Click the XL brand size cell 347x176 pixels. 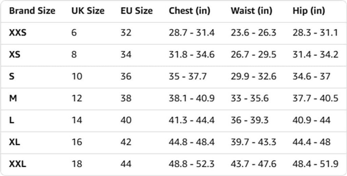coord(15,142)
